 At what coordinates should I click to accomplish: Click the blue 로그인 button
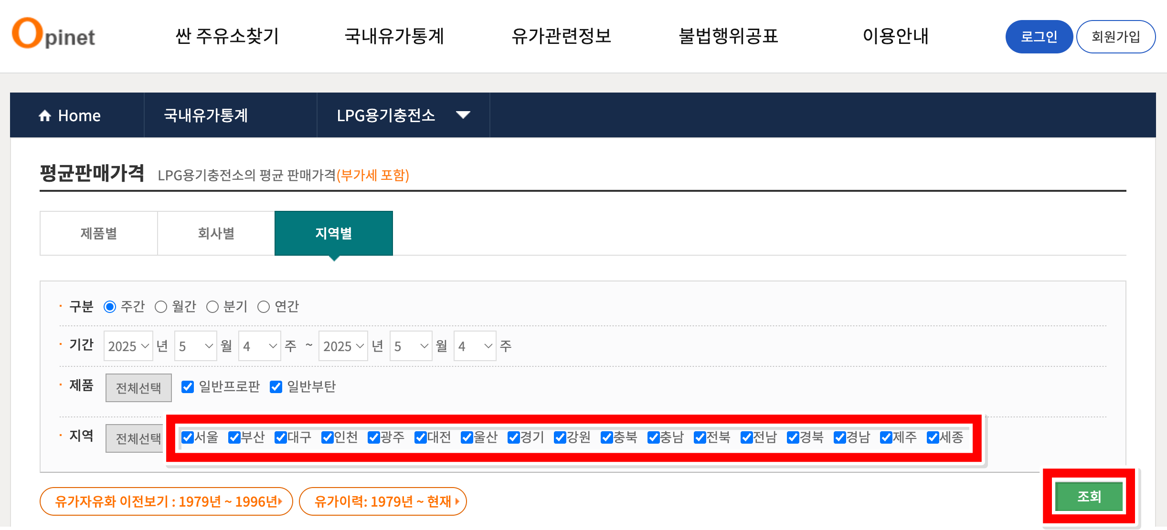tap(1039, 37)
